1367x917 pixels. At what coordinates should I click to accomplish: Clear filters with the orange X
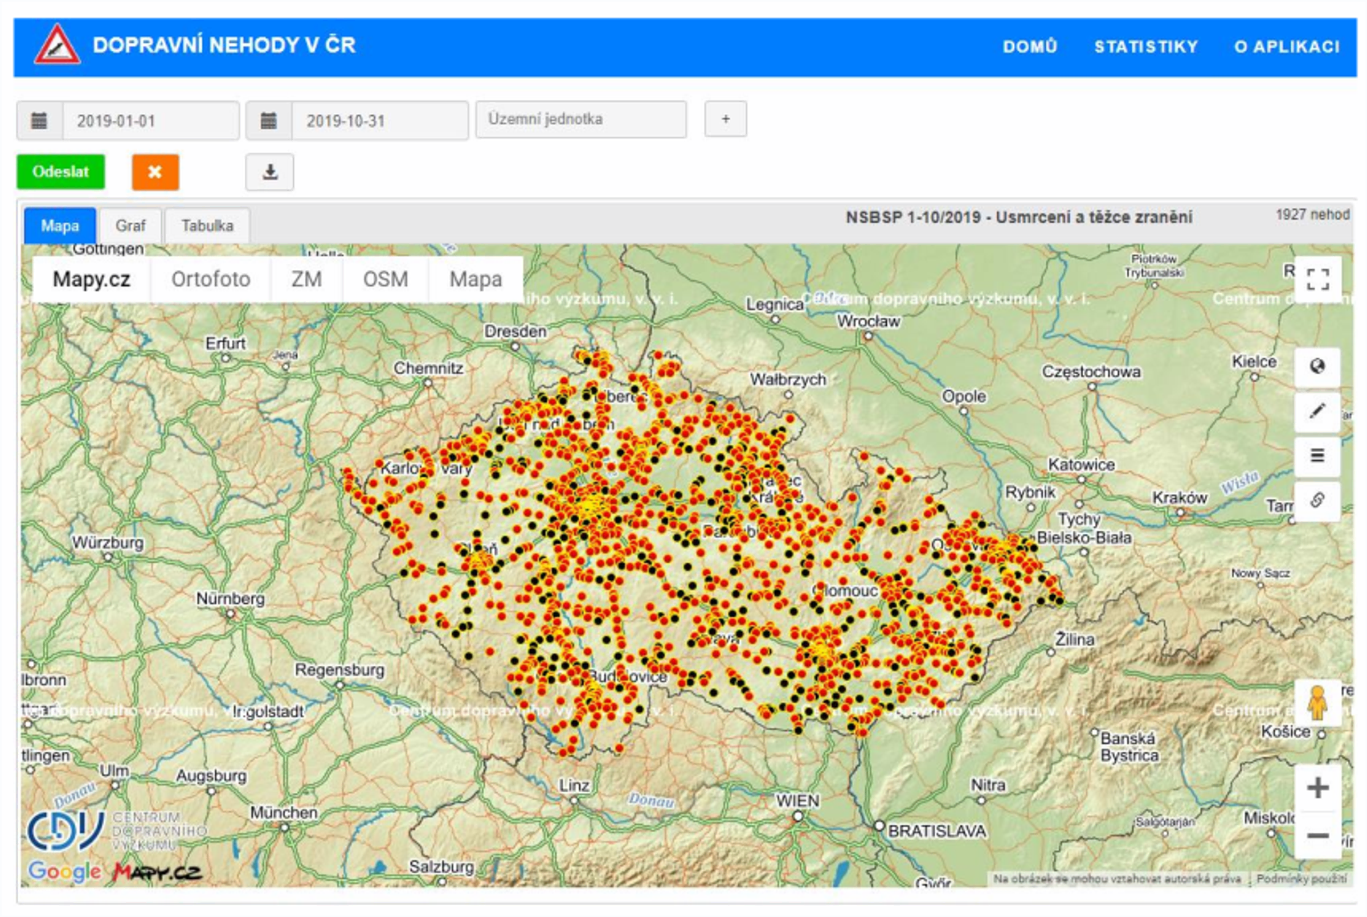(x=155, y=172)
